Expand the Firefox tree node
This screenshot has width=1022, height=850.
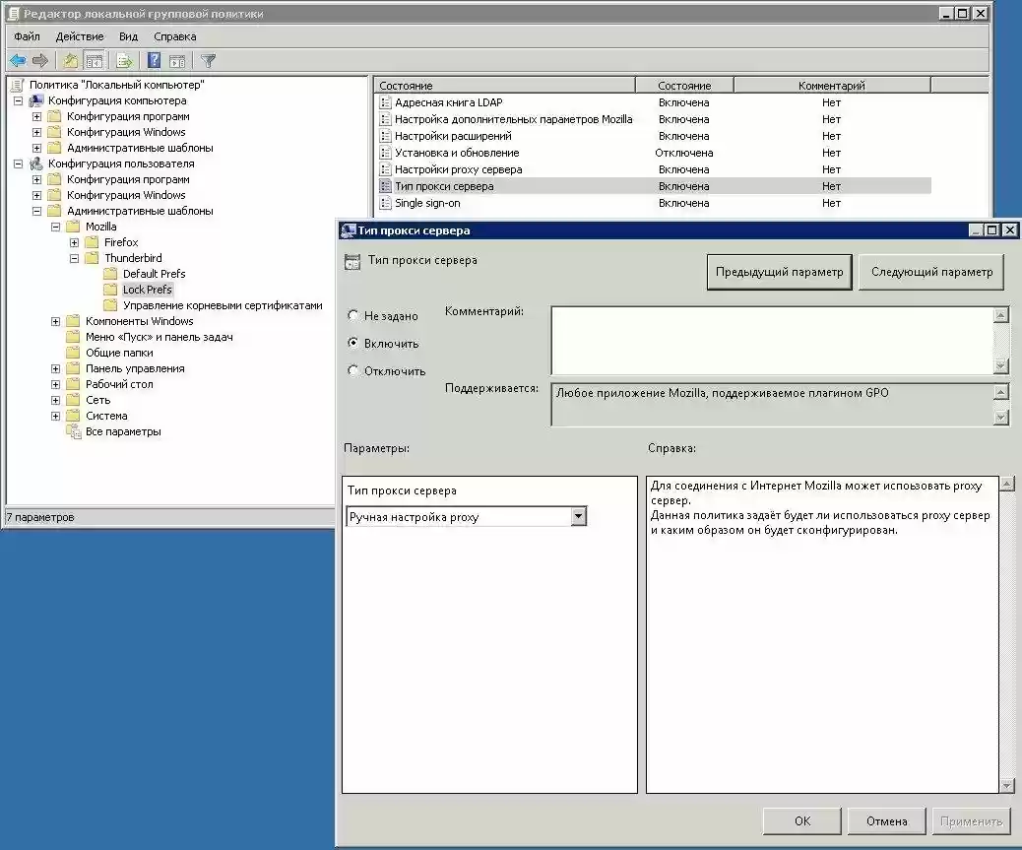(x=75, y=241)
